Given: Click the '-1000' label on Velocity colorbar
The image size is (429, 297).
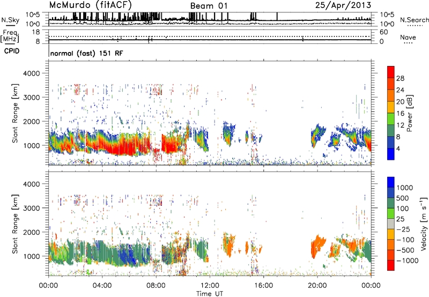Looking at the screenshot, I should pyautogui.click(x=408, y=261).
